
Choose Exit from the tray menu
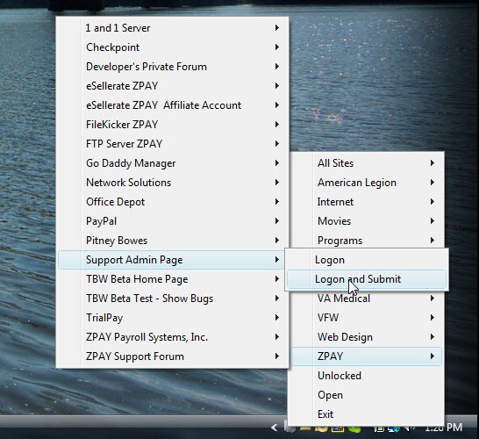pyautogui.click(x=366, y=414)
